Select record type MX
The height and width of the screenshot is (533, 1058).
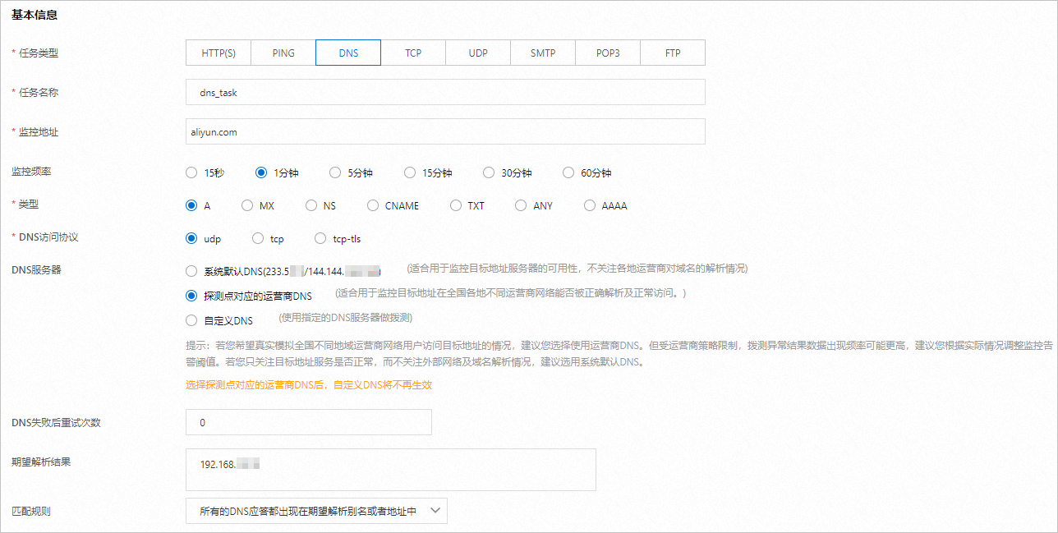[247, 205]
